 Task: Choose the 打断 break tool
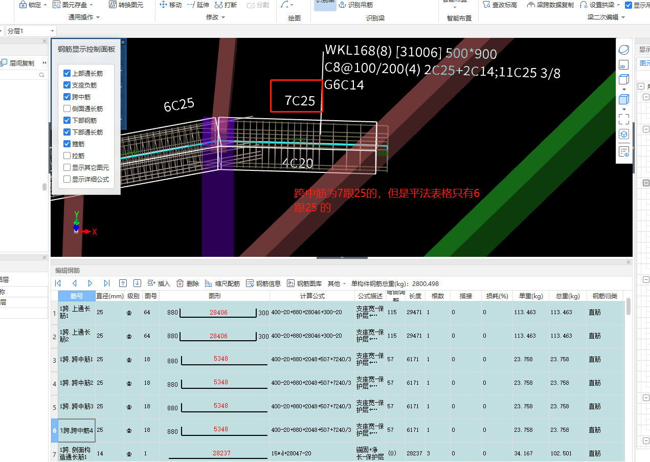point(226,5)
